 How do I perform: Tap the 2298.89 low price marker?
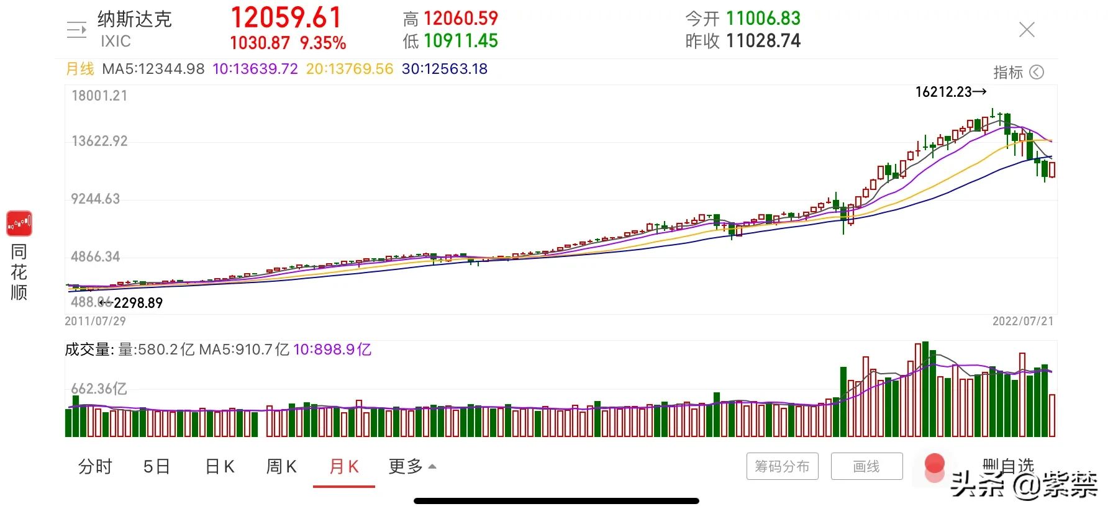pos(132,303)
